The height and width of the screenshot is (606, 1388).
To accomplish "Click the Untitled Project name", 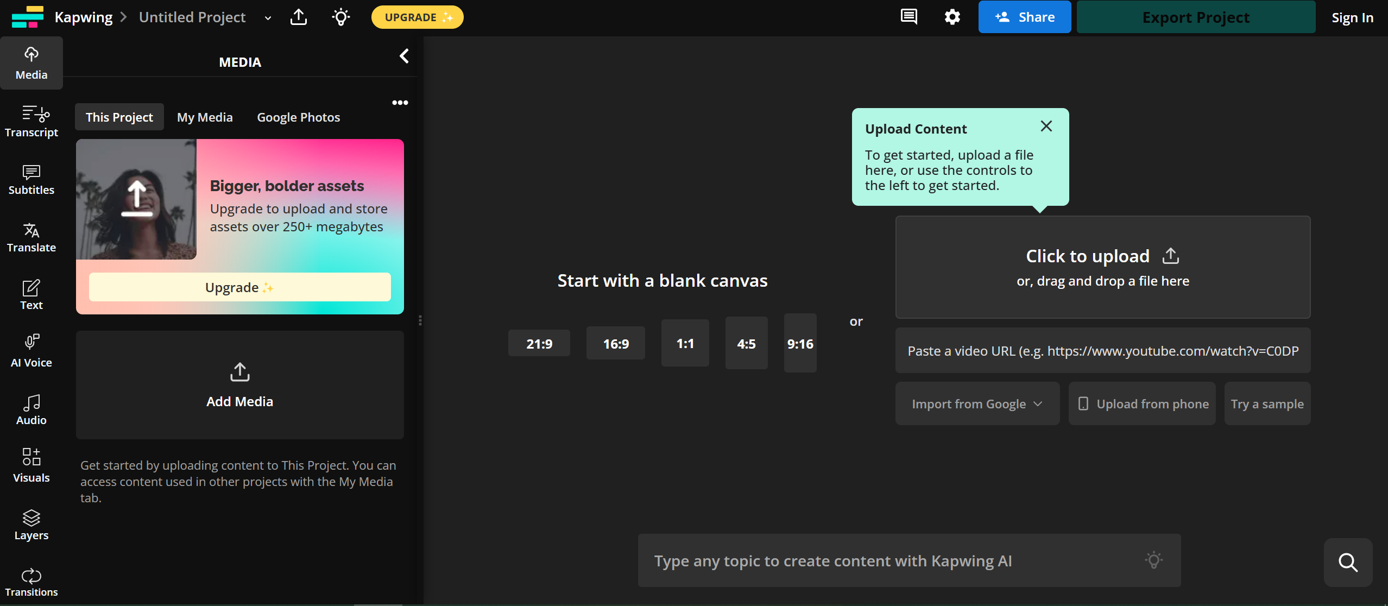I will [192, 17].
